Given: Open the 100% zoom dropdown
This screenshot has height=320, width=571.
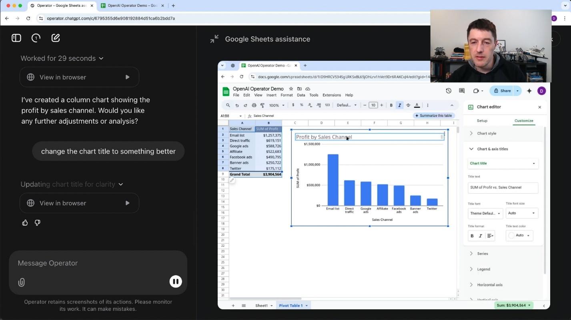Looking at the screenshot, I should (276, 105).
